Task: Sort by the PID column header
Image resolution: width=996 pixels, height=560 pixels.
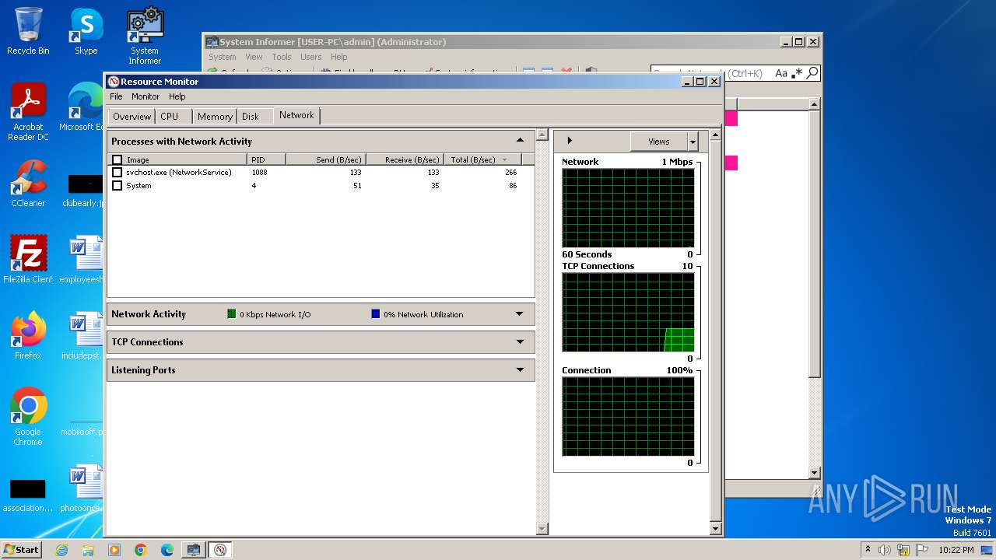Action: pyautogui.click(x=267, y=159)
